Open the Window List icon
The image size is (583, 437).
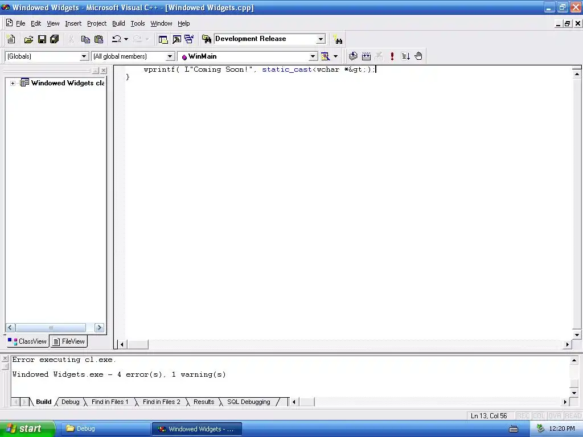tap(189, 39)
